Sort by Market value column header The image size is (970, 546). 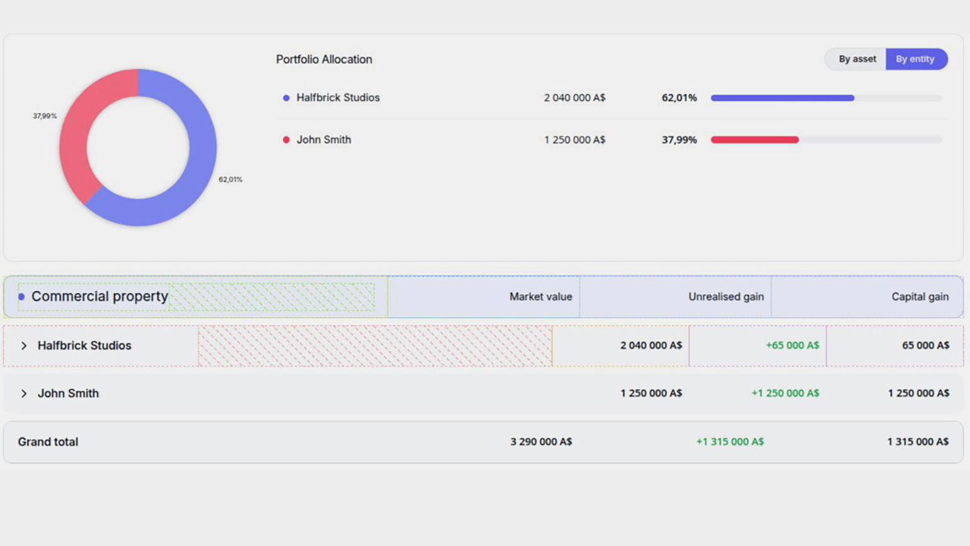[540, 296]
